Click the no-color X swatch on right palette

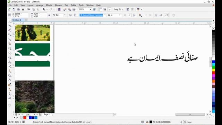214,28
